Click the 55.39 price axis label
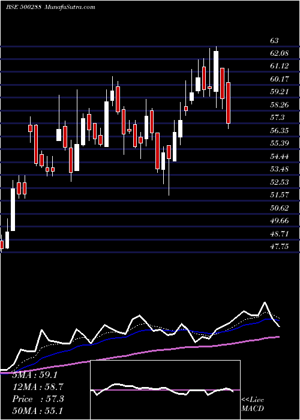 (280, 143)
